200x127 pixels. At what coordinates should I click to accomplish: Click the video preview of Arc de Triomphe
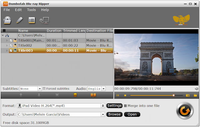(x=156, y=57)
